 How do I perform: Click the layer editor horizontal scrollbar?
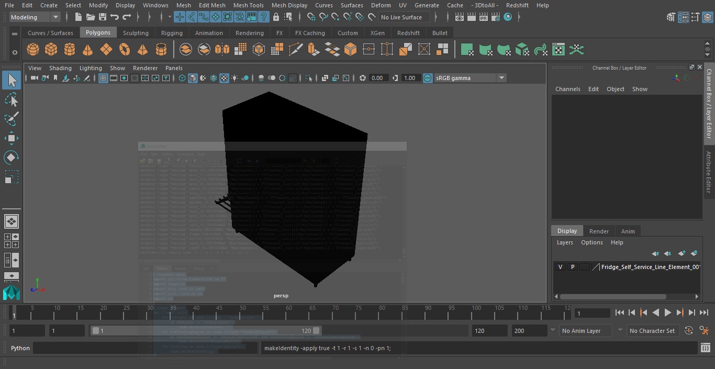click(613, 296)
